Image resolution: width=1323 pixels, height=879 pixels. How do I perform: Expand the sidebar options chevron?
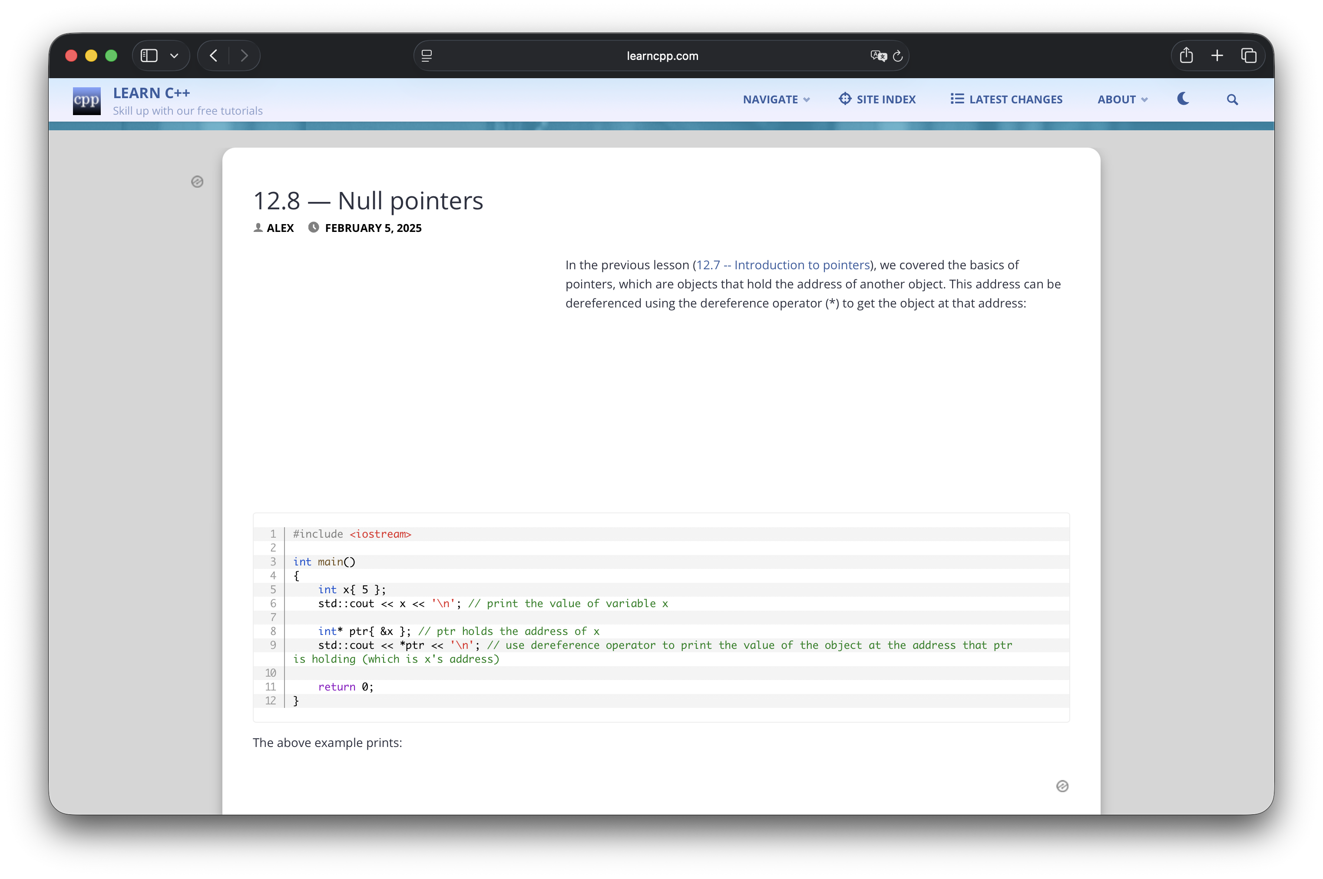click(x=174, y=56)
